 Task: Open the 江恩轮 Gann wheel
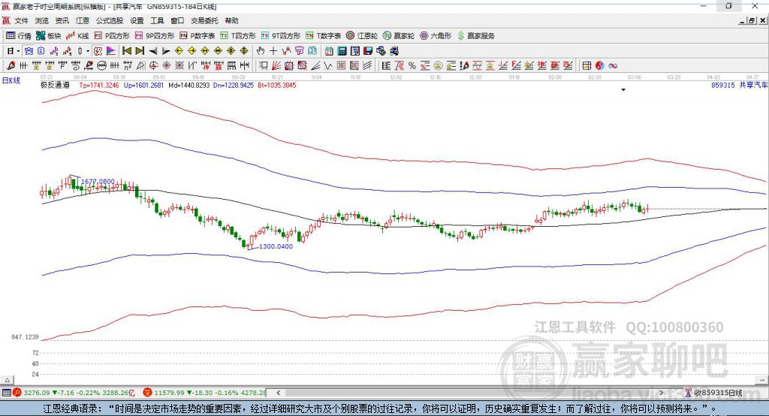point(362,36)
